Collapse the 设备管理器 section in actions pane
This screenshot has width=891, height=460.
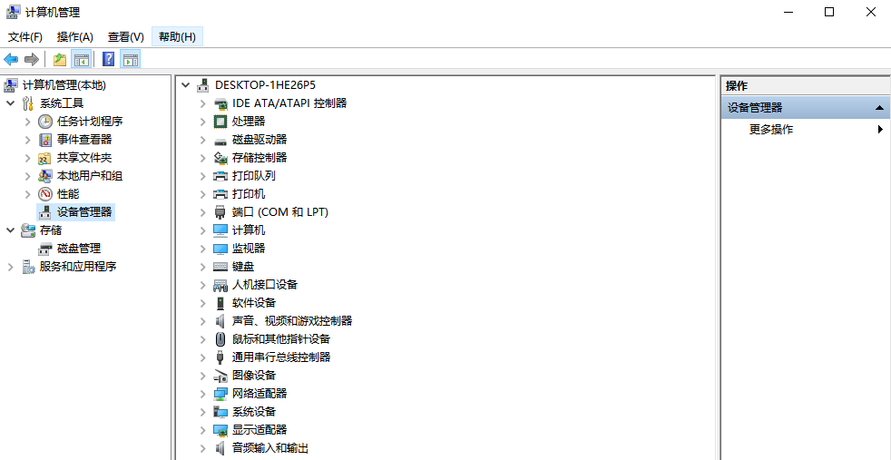click(x=879, y=108)
